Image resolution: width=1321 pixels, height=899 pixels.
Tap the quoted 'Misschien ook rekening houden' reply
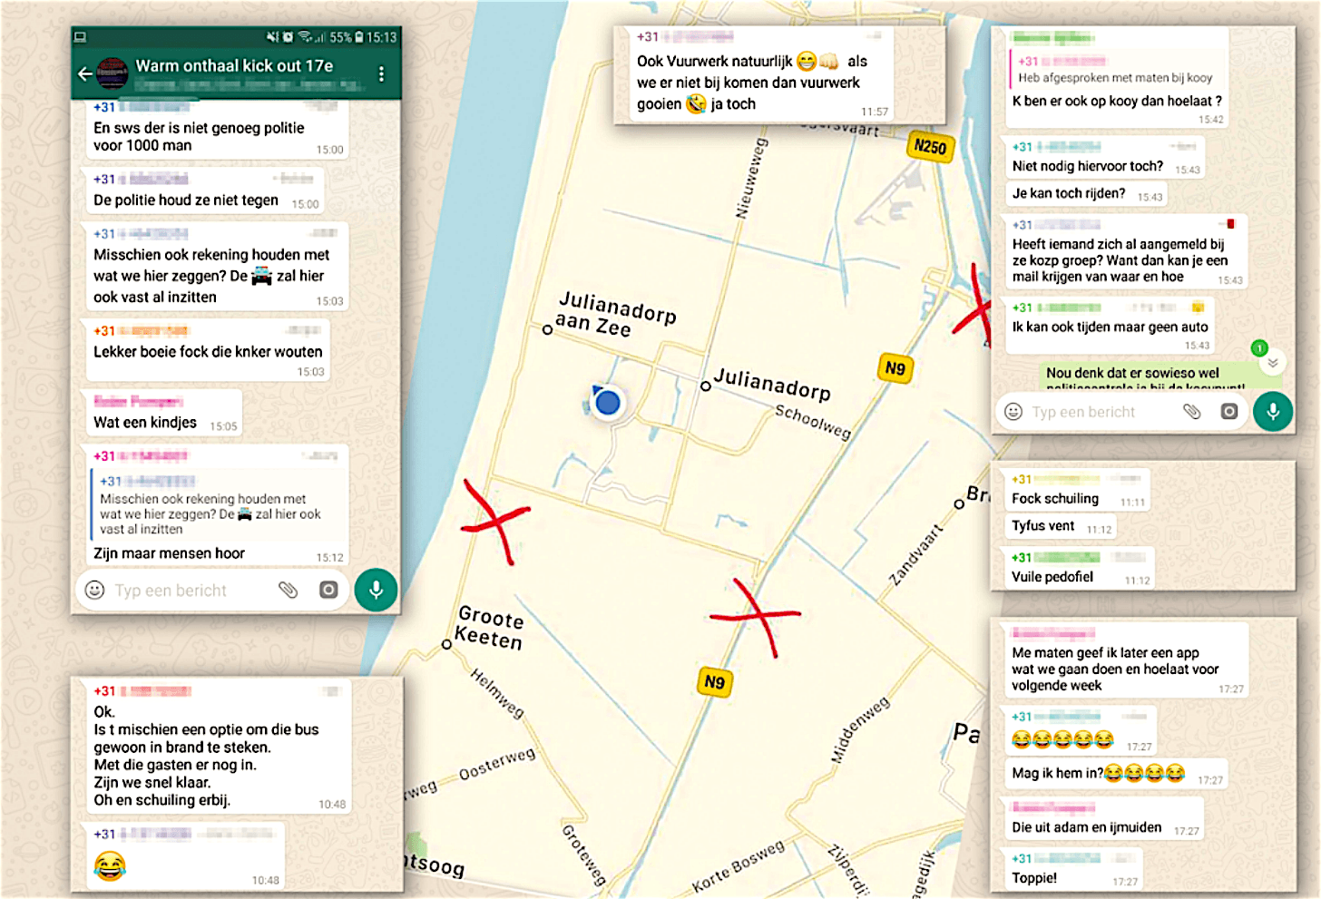pyautogui.click(x=218, y=505)
